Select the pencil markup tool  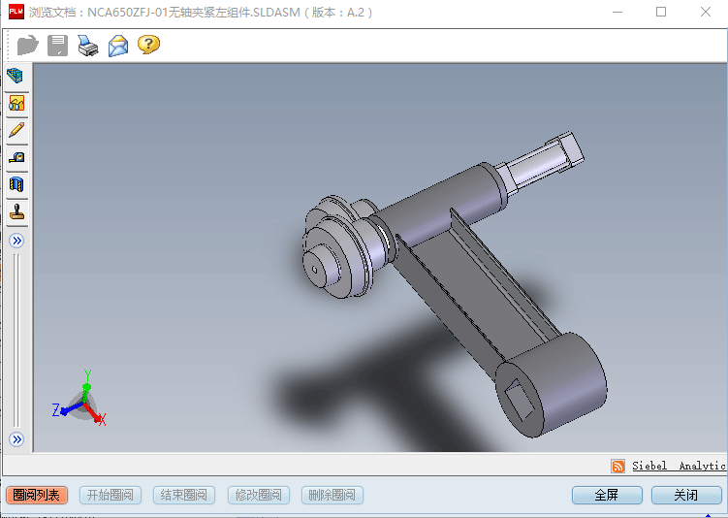click(x=16, y=130)
